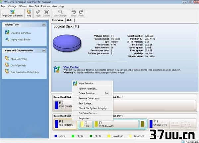199x143 pixels.
Task: Choose Properties... from context menu
Action: (x=93, y=118)
